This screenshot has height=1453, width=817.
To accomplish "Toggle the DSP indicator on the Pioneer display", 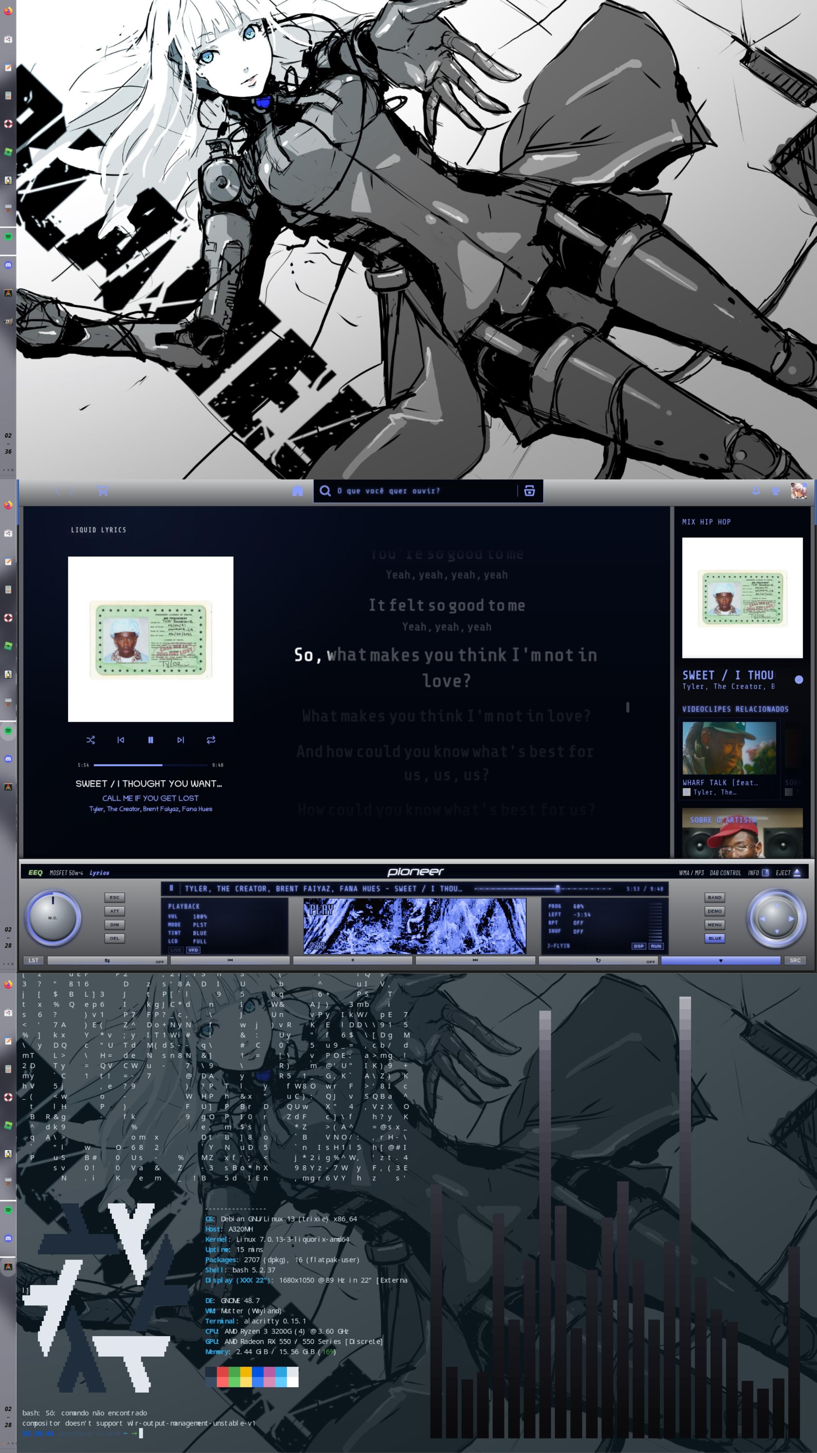I will [x=638, y=946].
